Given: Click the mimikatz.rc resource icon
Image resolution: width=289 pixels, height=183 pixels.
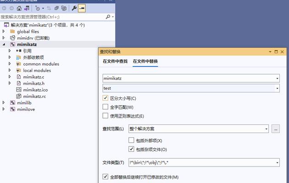Looking at the screenshot, I should point(19,96).
